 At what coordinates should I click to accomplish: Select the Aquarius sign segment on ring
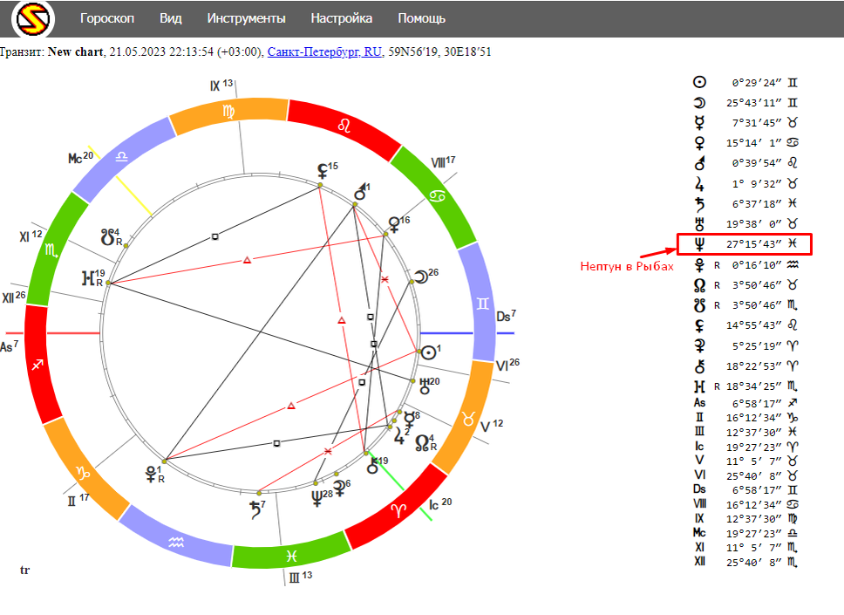point(176,542)
